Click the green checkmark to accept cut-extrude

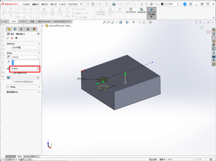tap(8, 38)
